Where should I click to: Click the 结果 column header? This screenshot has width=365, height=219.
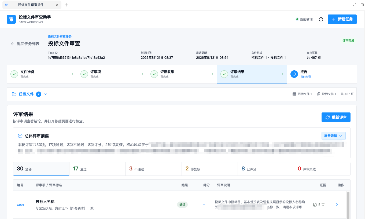pyautogui.click(x=185, y=185)
